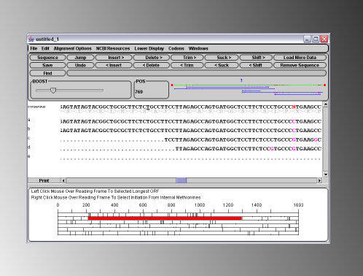Click the Jump button
The image size is (363, 276).
[x=80, y=58]
